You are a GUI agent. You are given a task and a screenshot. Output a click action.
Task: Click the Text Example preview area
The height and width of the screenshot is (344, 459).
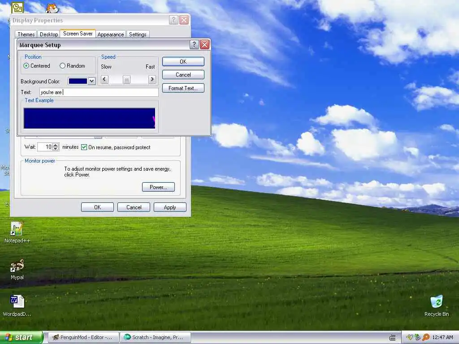[x=89, y=118]
